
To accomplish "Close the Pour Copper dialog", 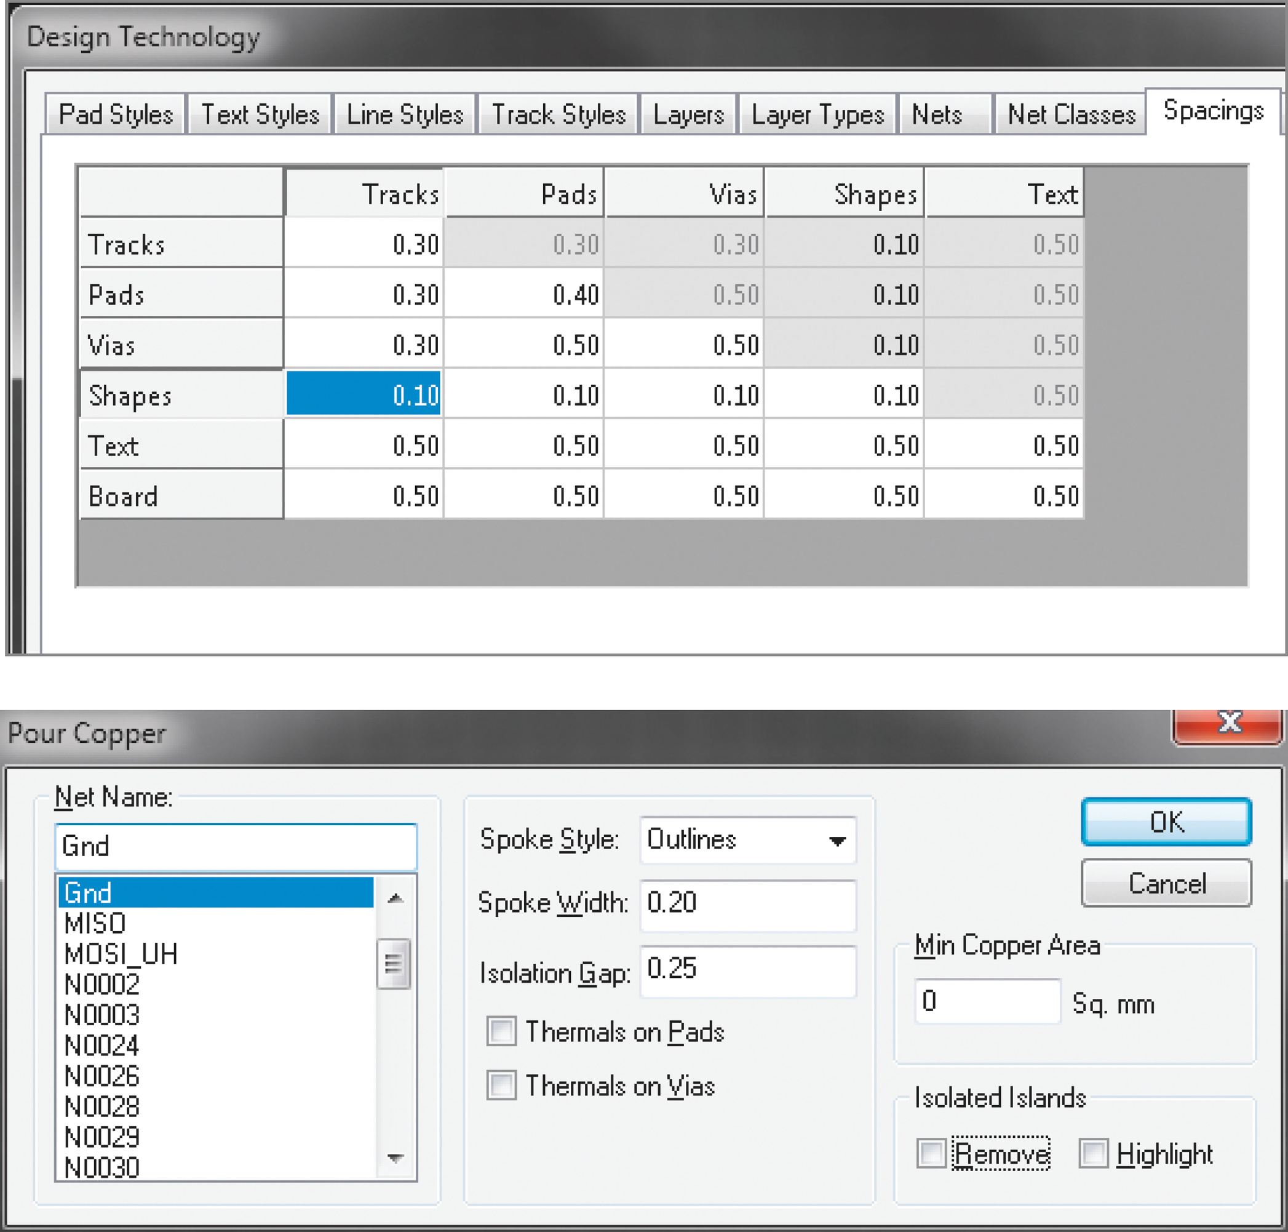I will coord(1228,724).
